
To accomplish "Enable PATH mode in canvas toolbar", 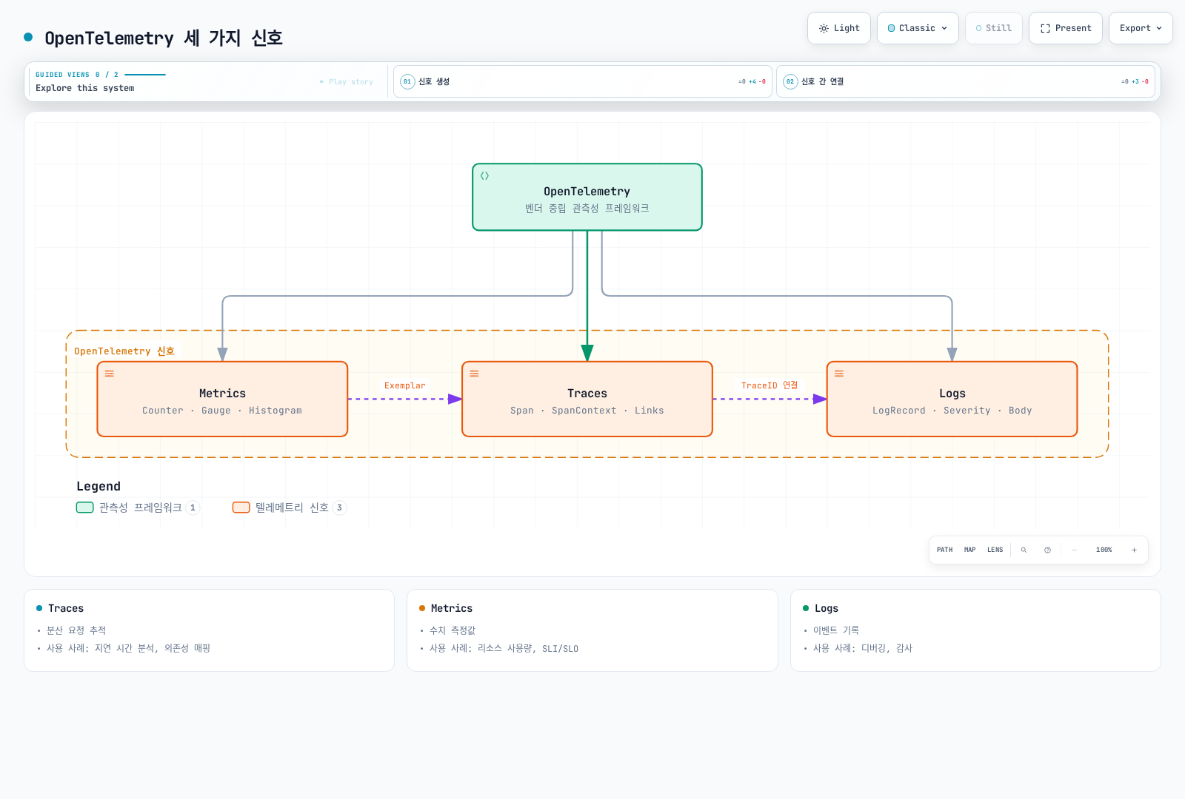I will click(x=944, y=550).
